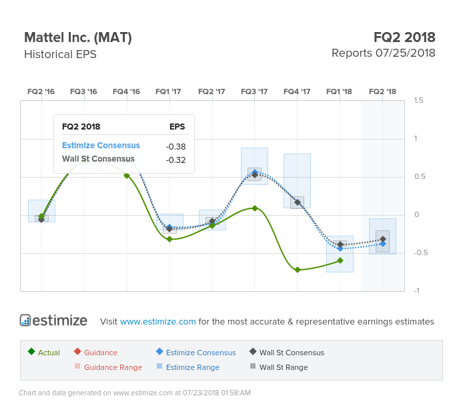This screenshot has width=457, height=414.
Task: Click the Estimize Consensus tooltip label
Action: (101, 146)
